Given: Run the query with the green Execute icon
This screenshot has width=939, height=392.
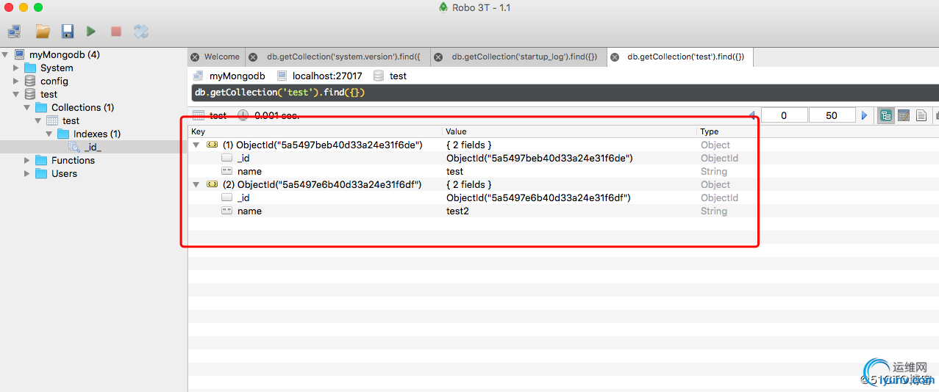Looking at the screenshot, I should [x=91, y=32].
